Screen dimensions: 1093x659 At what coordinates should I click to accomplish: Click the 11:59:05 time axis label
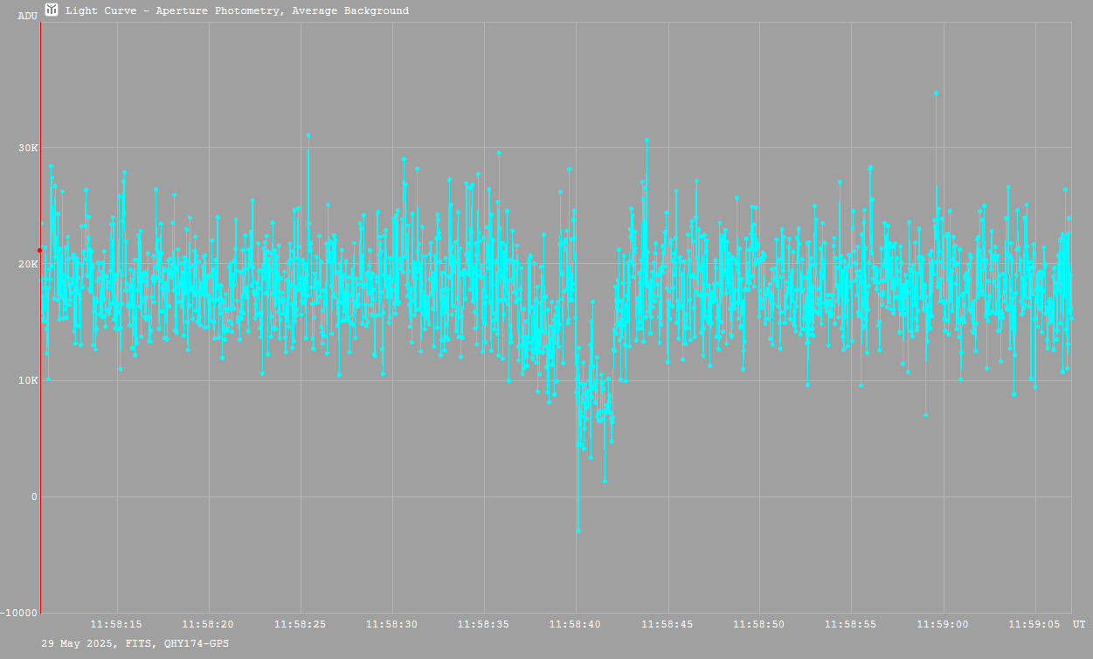pyautogui.click(x=1035, y=624)
